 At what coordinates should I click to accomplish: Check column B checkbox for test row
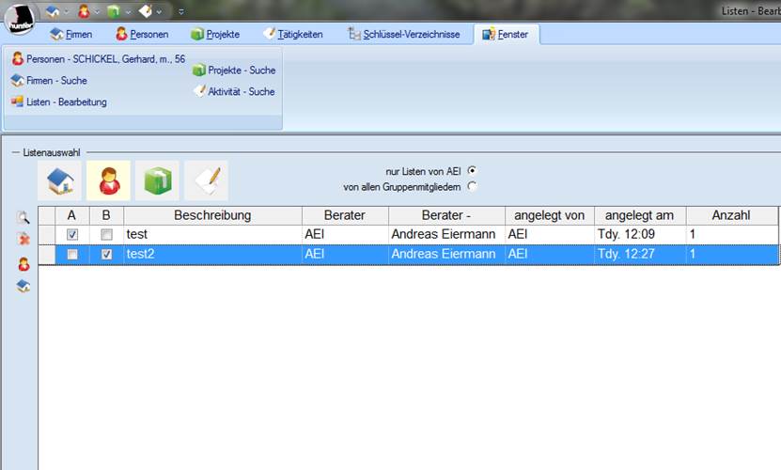point(106,234)
